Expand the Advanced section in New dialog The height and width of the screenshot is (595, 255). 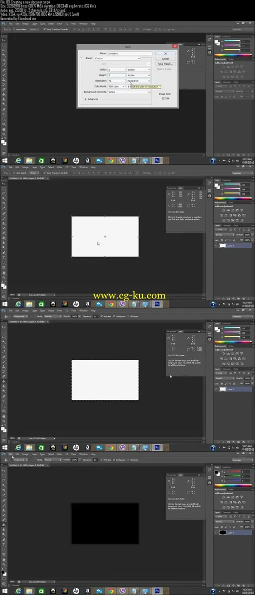[x=86, y=99]
